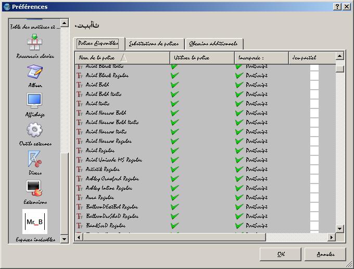Click the font list horizontal scrollbar right arrow
Viewport: 354px width, 269px height.
click(x=330, y=237)
